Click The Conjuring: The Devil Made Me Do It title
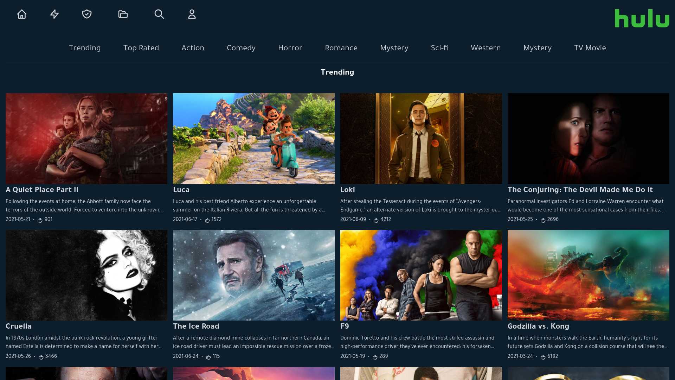 [x=580, y=190]
